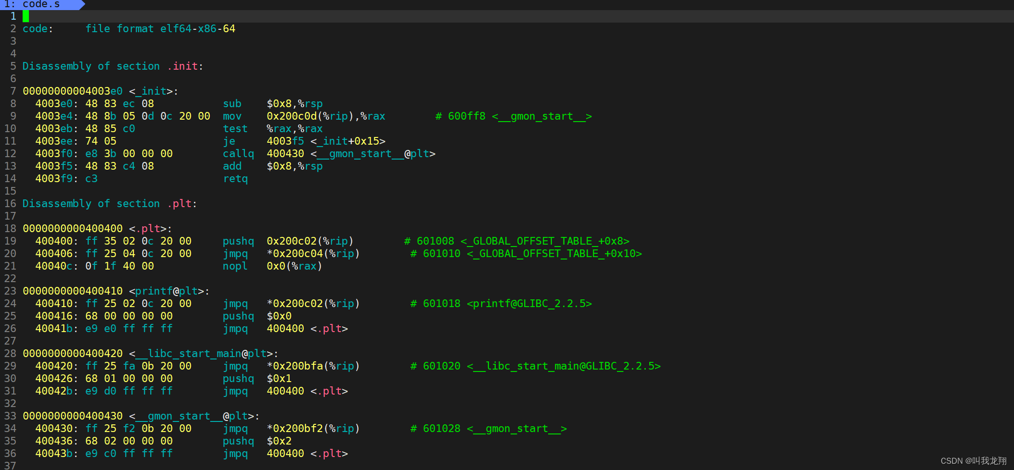1014x470 pixels.
Task: Click 'retq' instruction on line 14
Action: pyautogui.click(x=235, y=179)
